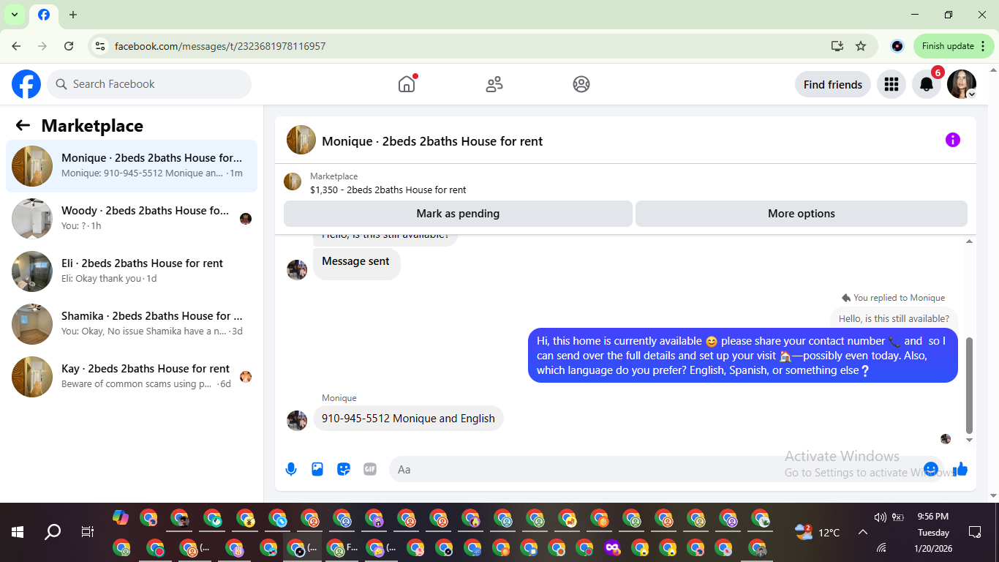Open the notifications bell
This screenshot has width=999, height=562.
point(926,84)
